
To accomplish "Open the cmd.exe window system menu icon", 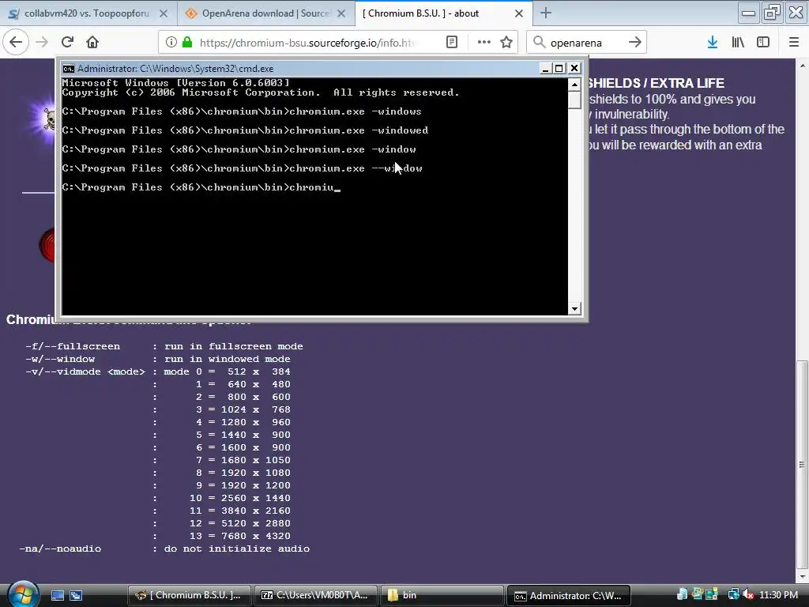I will pos(68,68).
